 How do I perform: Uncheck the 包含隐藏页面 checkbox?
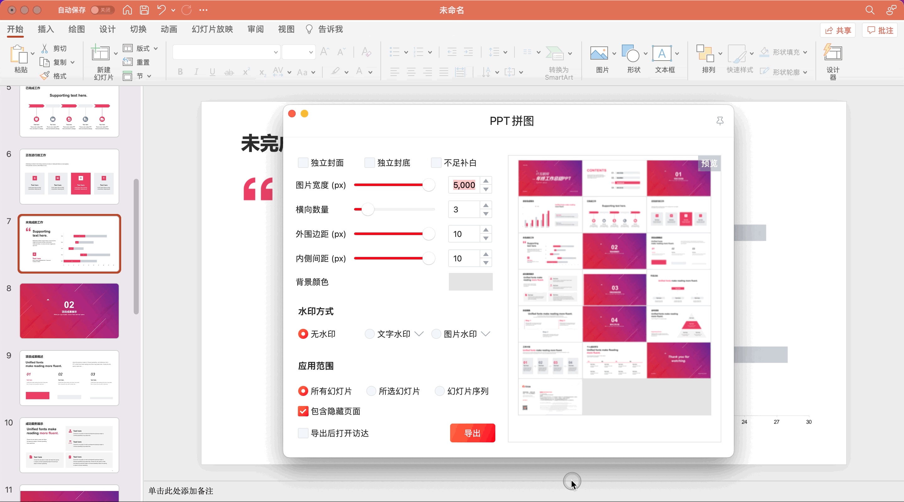point(303,411)
